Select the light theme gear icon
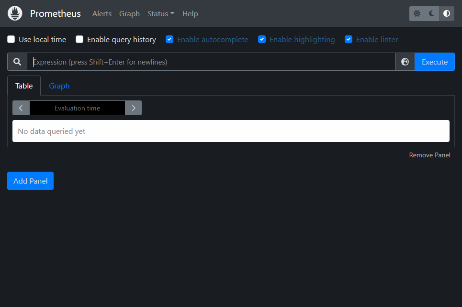This screenshot has height=307, width=462. (417, 13)
